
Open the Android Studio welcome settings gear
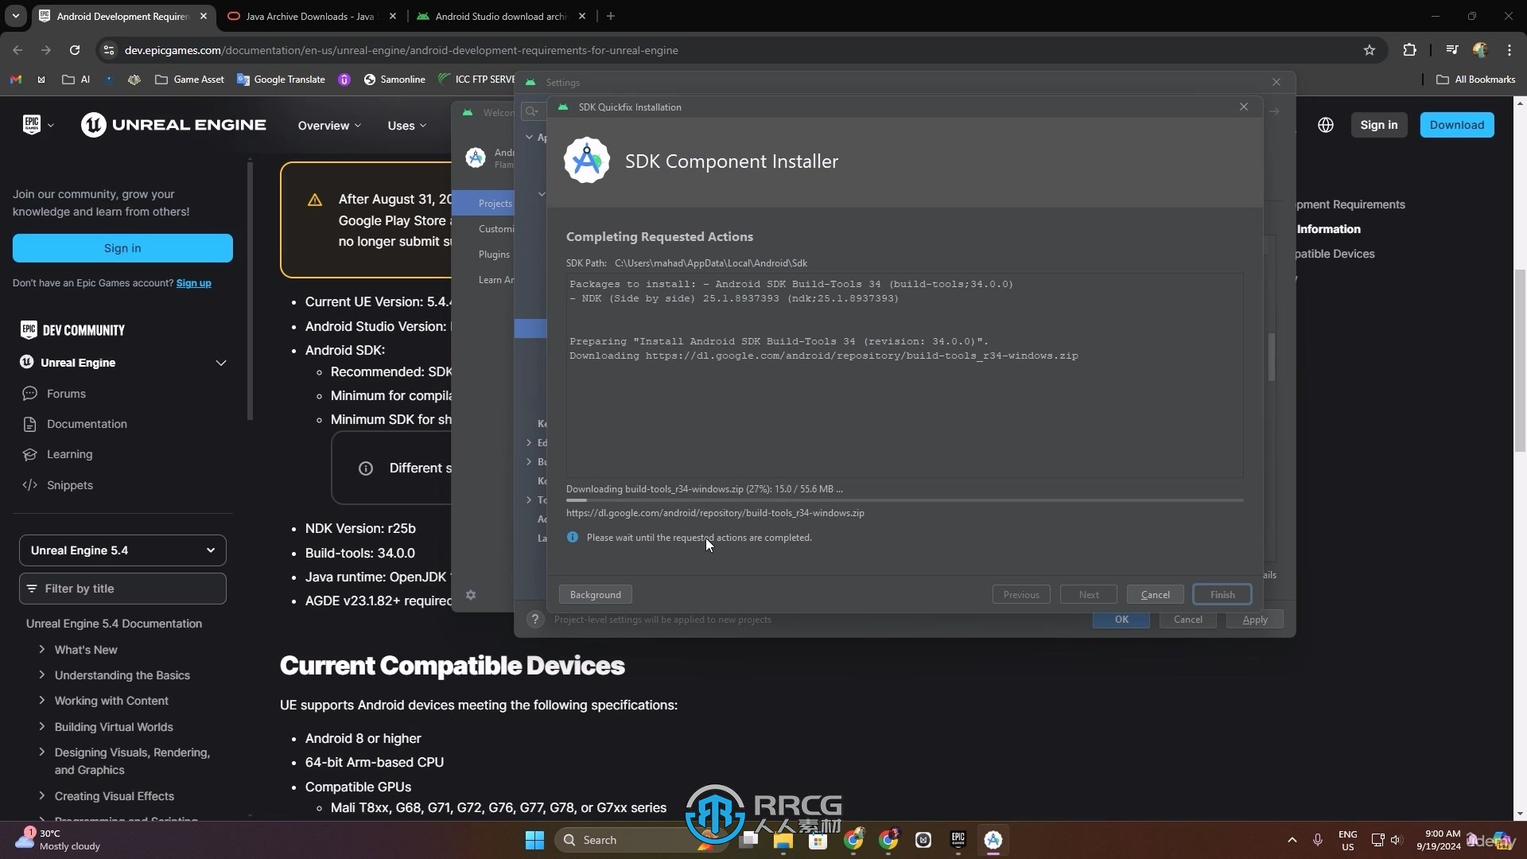[x=471, y=595]
